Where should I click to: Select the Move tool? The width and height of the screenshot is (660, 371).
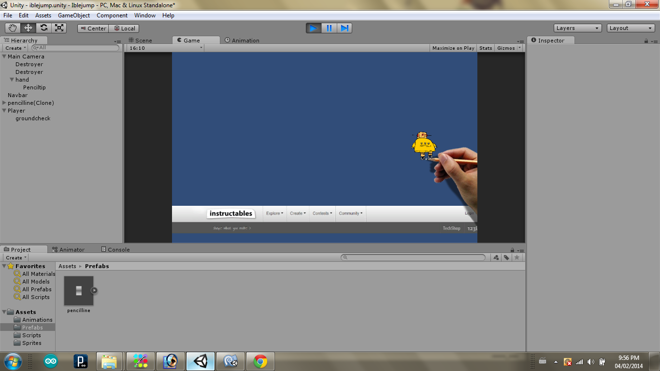tap(28, 28)
